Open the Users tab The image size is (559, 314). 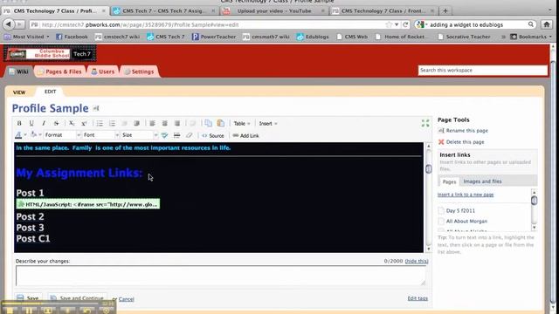click(x=103, y=72)
